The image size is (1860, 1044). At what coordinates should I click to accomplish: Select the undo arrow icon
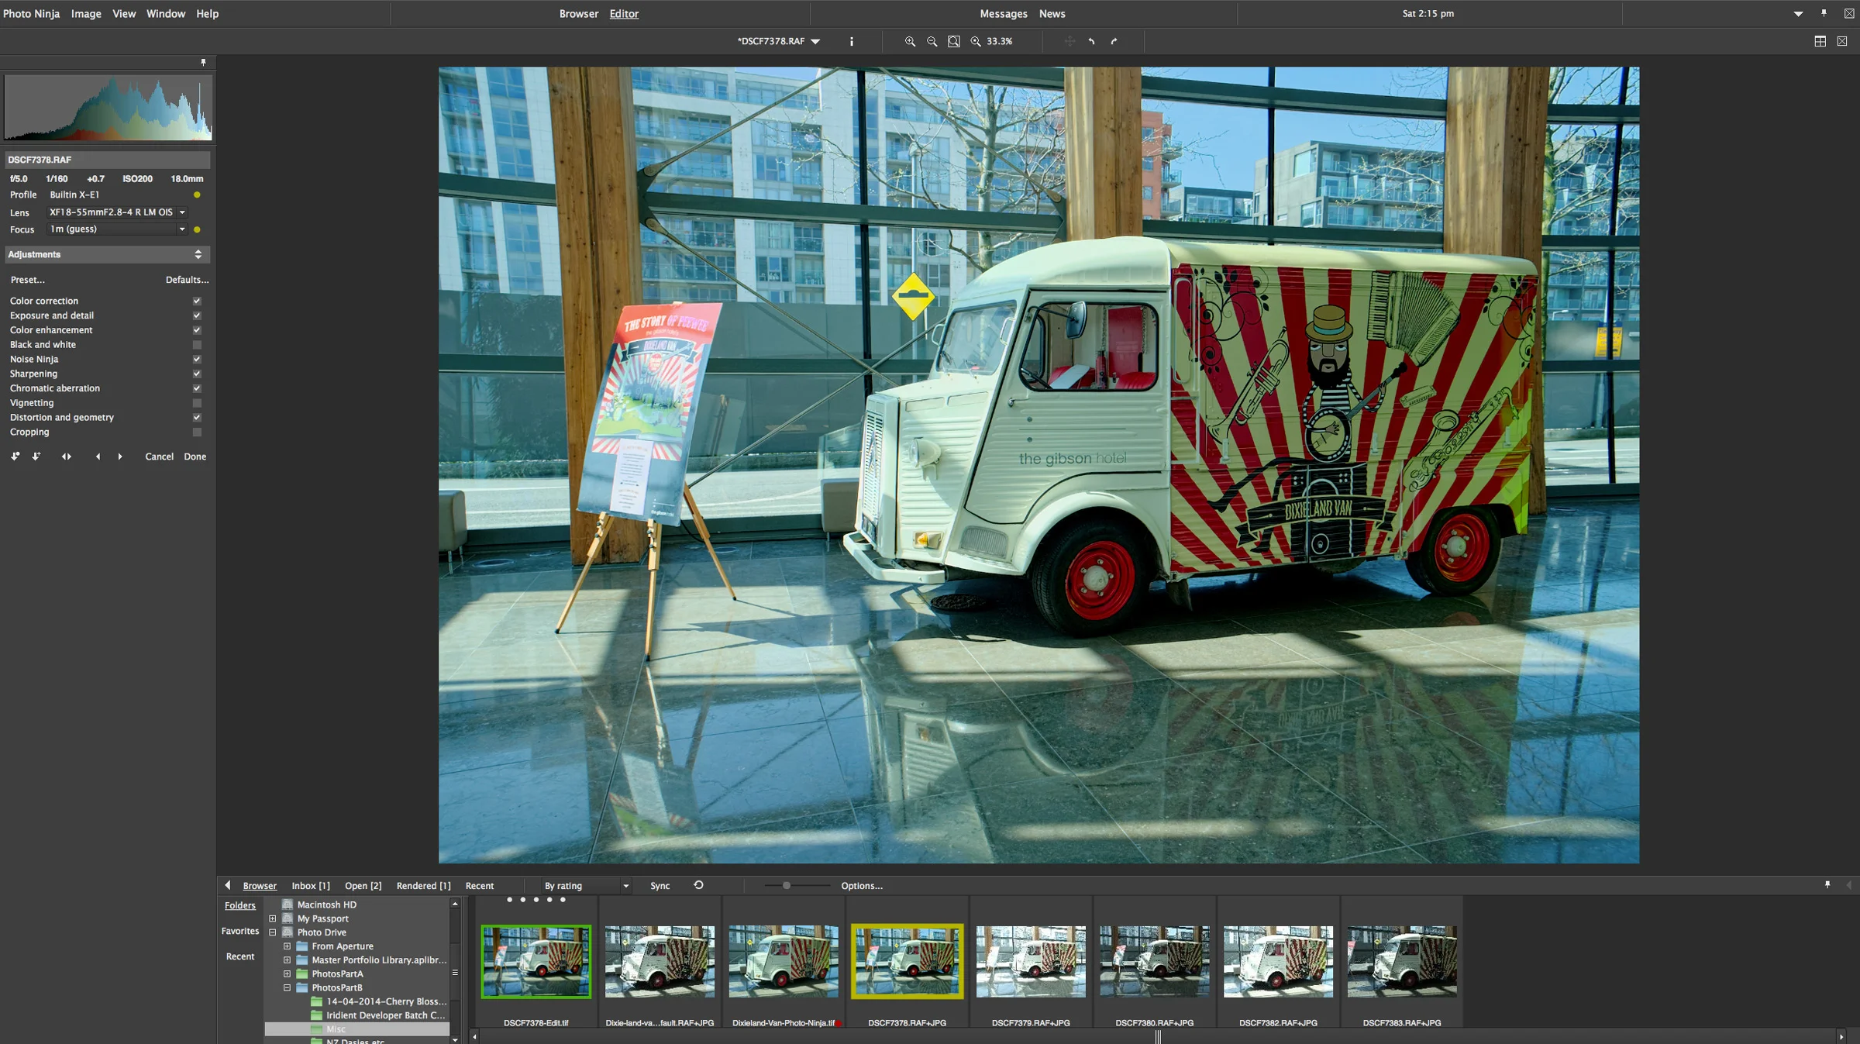(x=1090, y=41)
